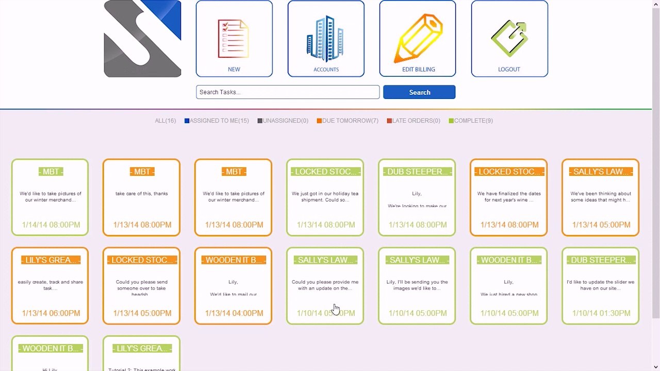Filter by UNASSIGNED(0) tasks
The width and height of the screenshot is (660, 371).
tap(286, 121)
